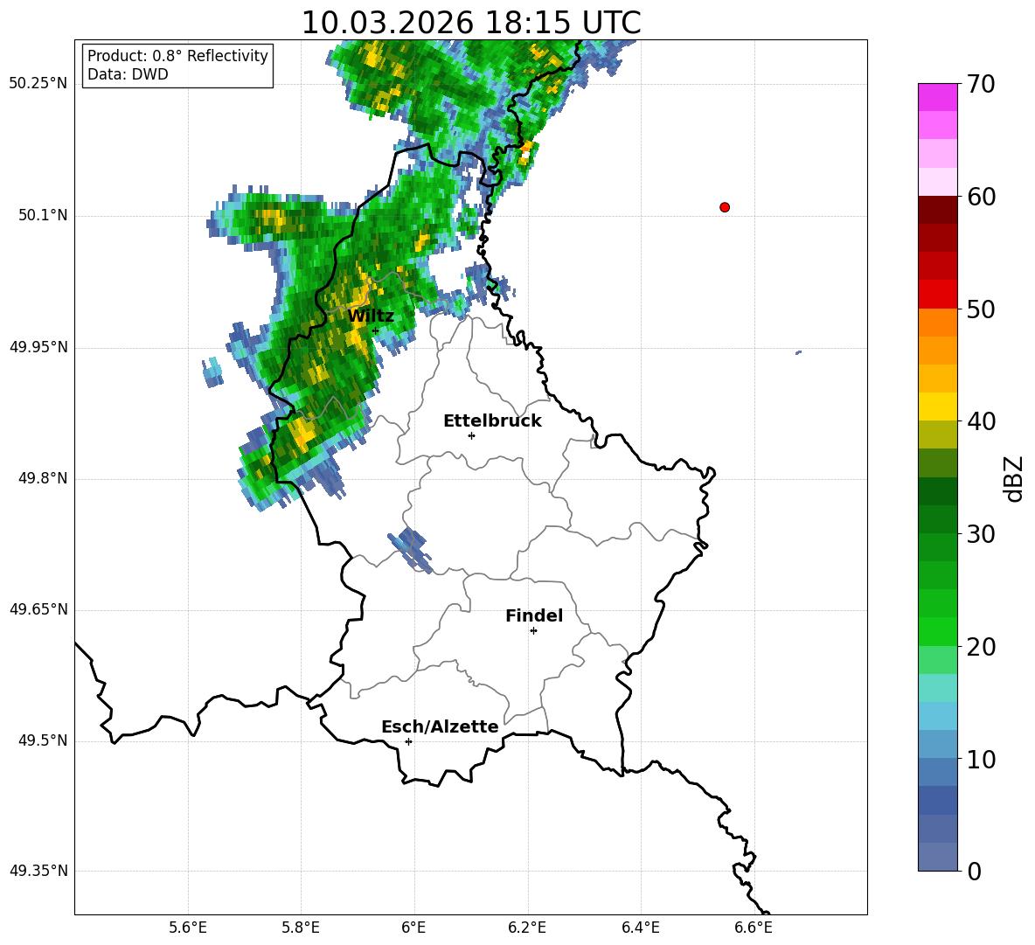Screen dimensions: 1035x945
Task: Click the bright red colorbar segment near 50
Action: (x=937, y=295)
